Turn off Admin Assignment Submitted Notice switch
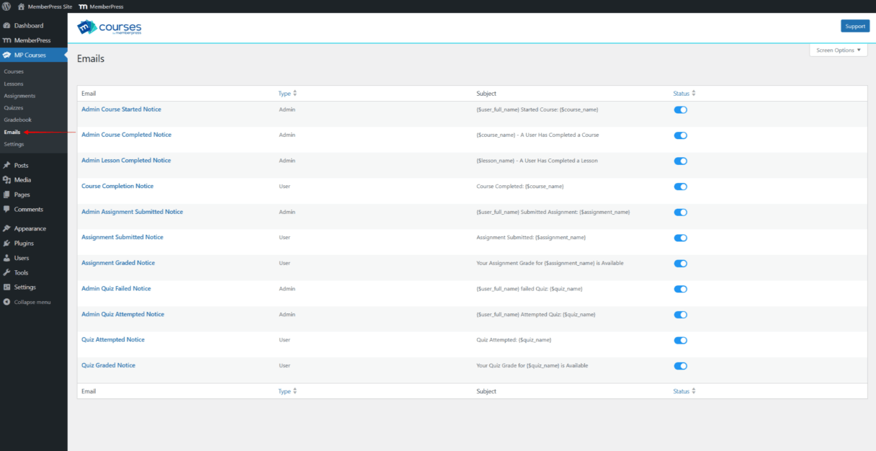The width and height of the screenshot is (876, 451). click(680, 213)
